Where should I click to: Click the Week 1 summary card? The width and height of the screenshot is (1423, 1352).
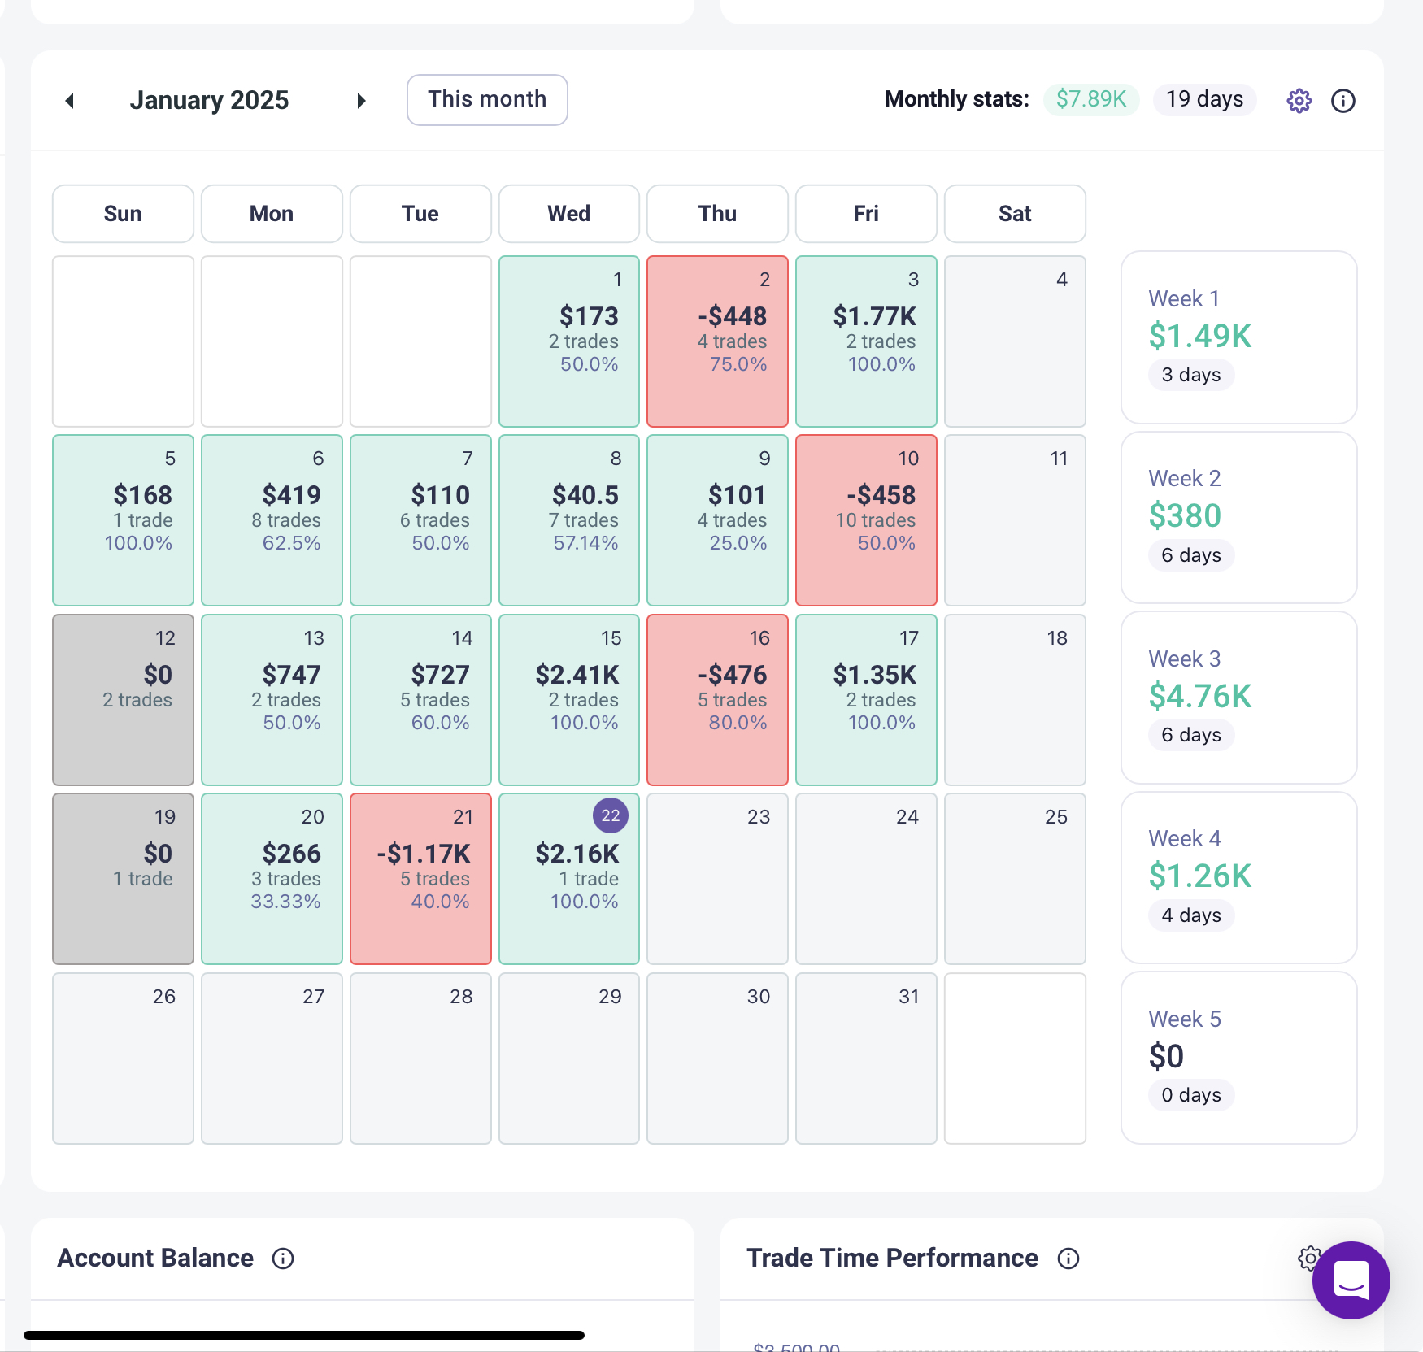(x=1238, y=337)
